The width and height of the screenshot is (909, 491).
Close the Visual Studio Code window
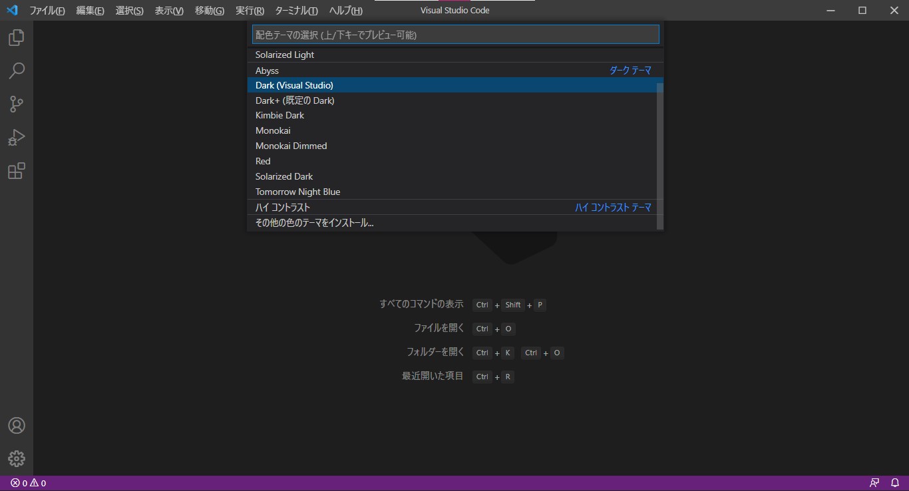point(894,10)
